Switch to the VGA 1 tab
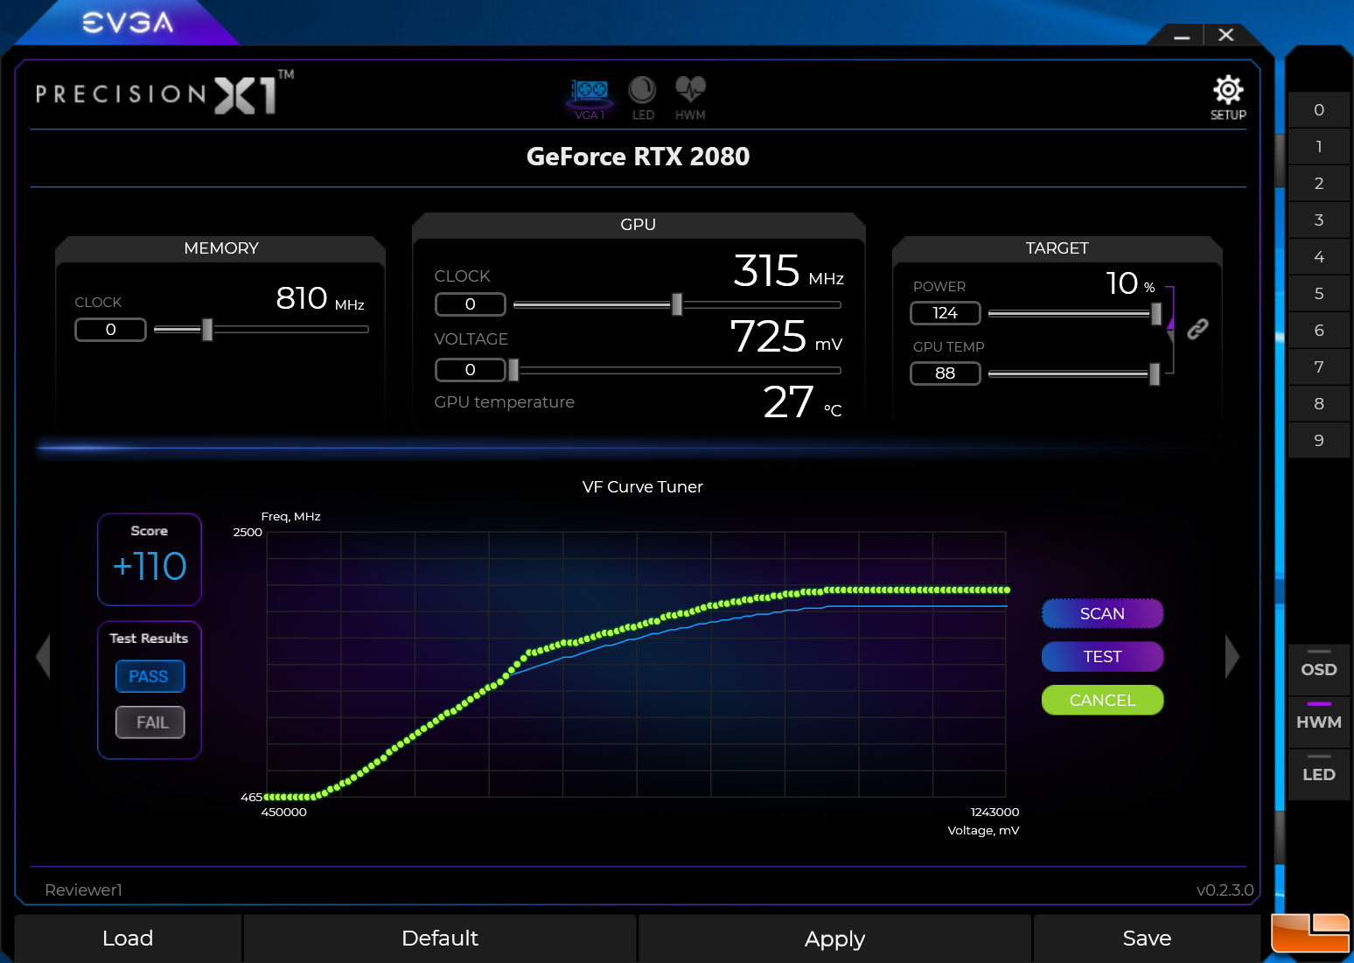Viewport: 1354px width, 963px height. (x=589, y=92)
